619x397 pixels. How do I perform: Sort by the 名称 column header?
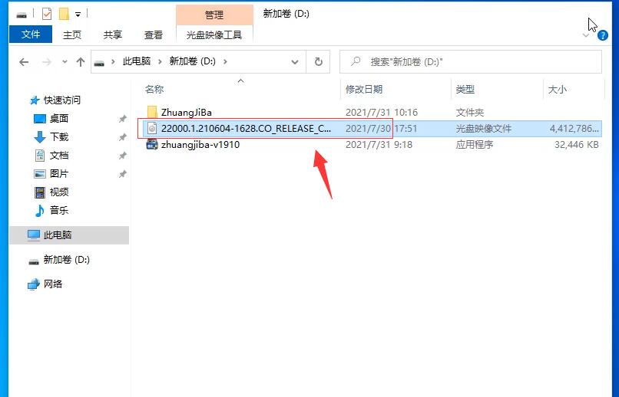(154, 90)
